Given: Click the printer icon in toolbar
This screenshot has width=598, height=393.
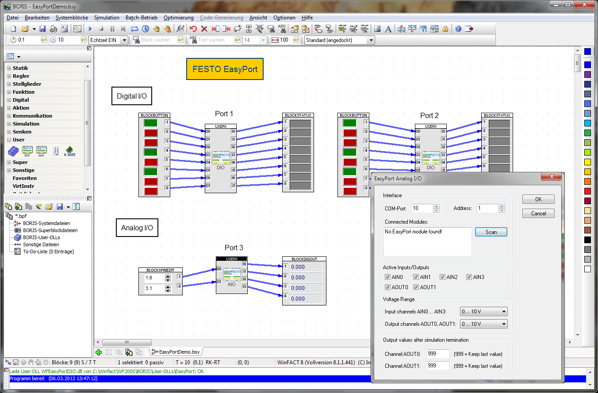Looking at the screenshot, I should click(x=54, y=29).
